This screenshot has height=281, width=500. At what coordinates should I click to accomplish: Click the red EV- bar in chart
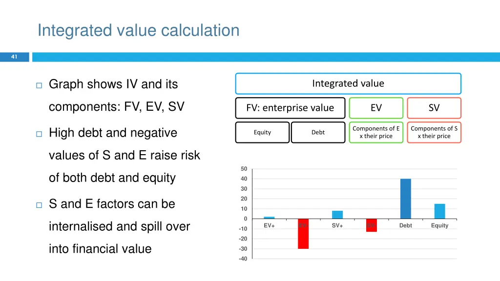[303, 234]
